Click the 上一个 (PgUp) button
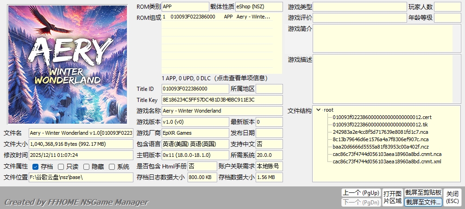This screenshot has width=465, height=209. (x=360, y=192)
